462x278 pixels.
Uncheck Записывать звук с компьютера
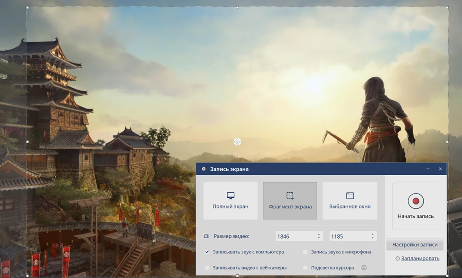coord(207,252)
